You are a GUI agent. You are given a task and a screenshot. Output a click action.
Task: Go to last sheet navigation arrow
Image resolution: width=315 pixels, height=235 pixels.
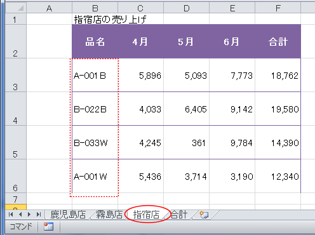[39, 215]
